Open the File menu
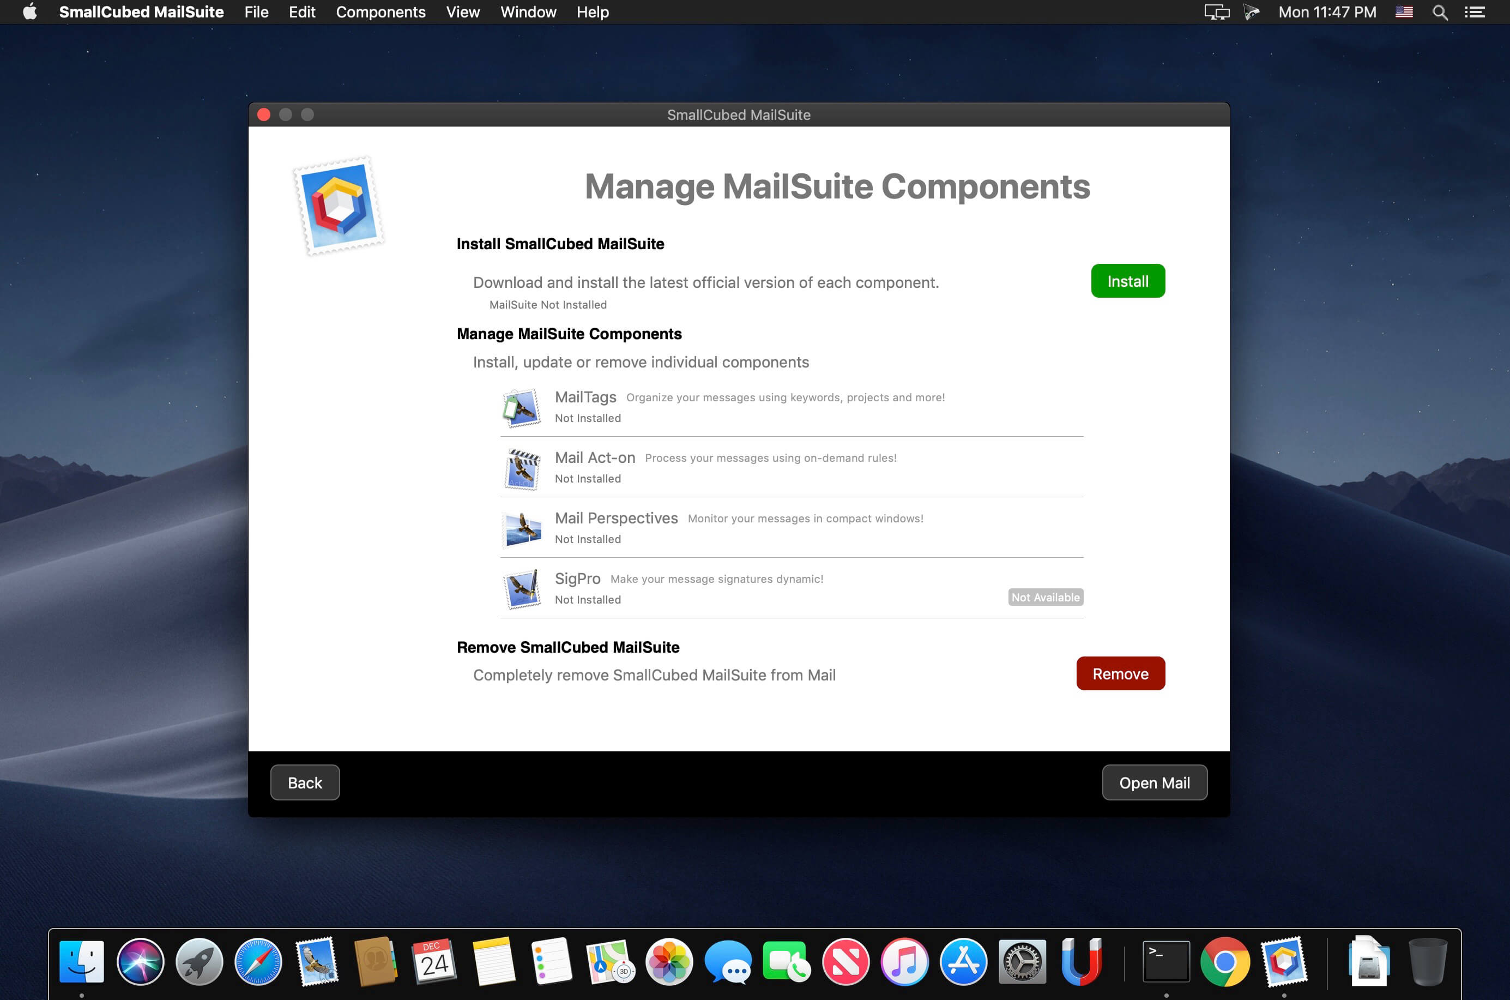 (x=256, y=12)
